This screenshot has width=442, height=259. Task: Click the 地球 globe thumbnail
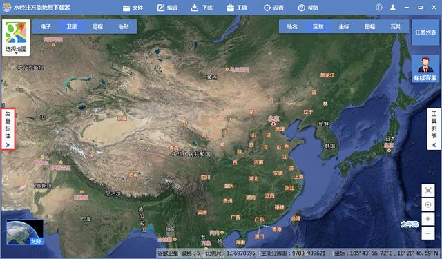(x=25, y=232)
